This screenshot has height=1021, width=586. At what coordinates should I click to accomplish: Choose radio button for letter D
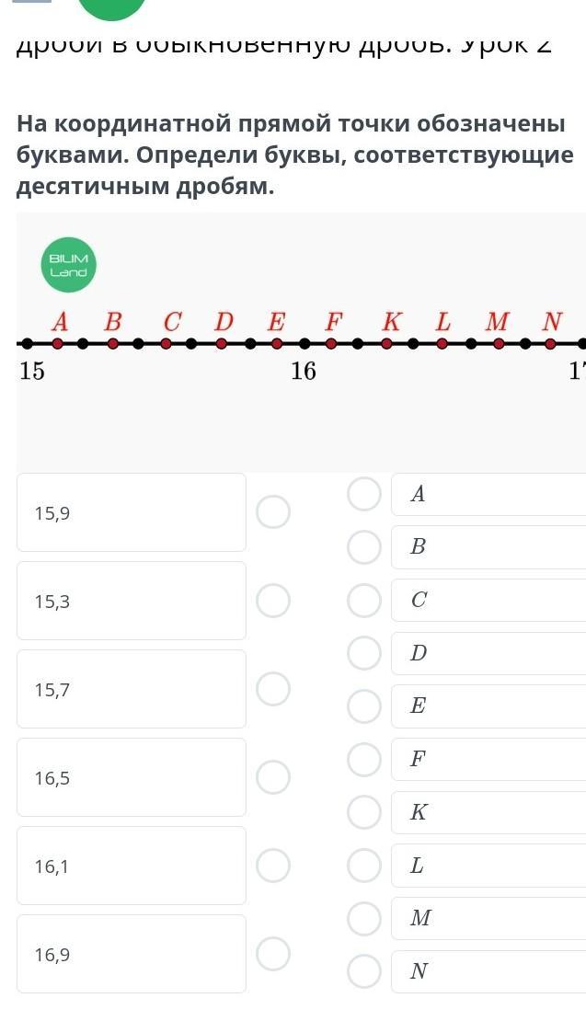pyautogui.click(x=364, y=653)
